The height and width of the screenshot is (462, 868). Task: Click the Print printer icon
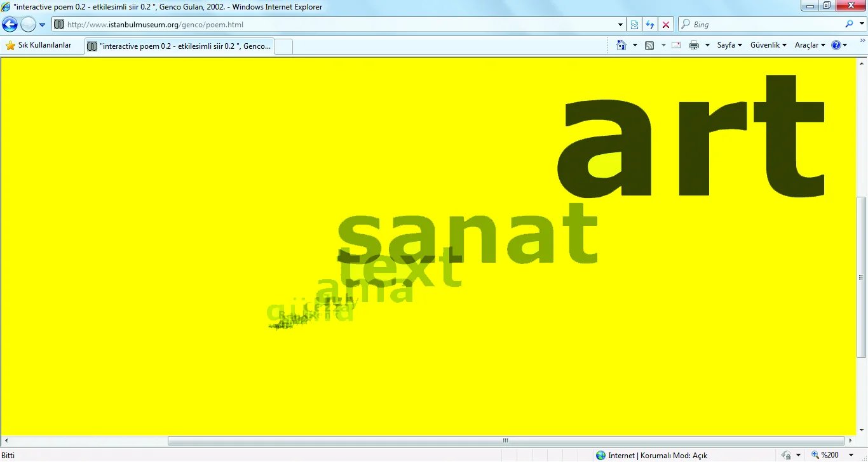click(694, 45)
